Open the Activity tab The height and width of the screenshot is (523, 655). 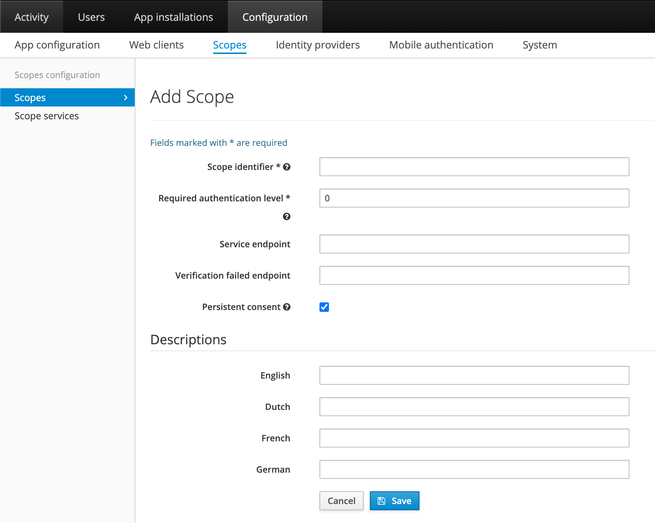point(31,17)
